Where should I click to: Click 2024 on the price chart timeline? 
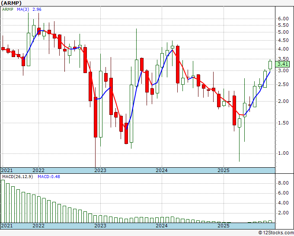[x=162, y=170]
